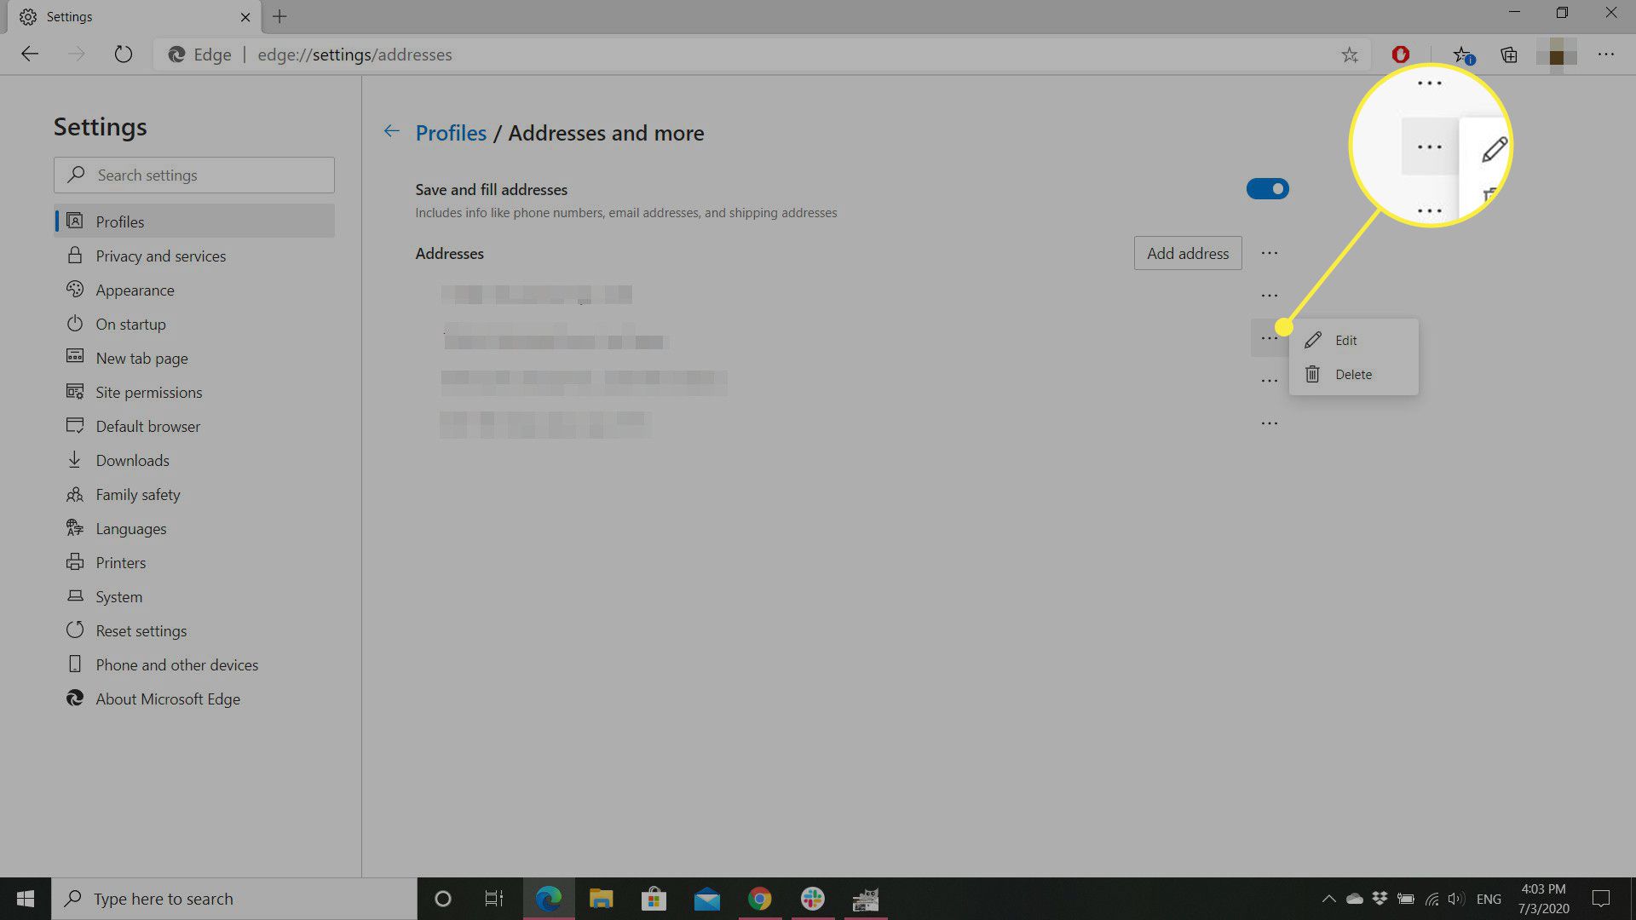Image resolution: width=1636 pixels, height=920 pixels.
Task: Click Profiles link in breadcrumb
Action: click(452, 133)
